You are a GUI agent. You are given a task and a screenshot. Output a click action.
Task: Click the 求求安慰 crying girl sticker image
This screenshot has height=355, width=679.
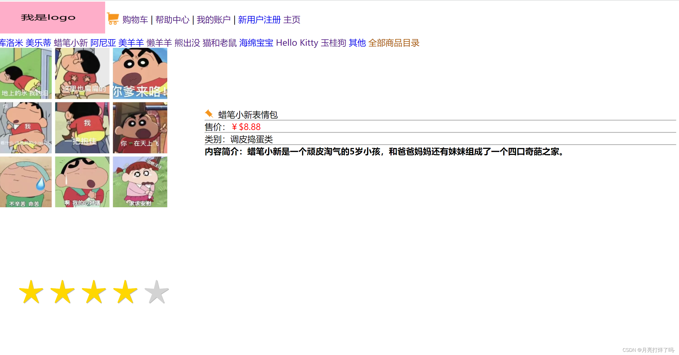click(140, 182)
